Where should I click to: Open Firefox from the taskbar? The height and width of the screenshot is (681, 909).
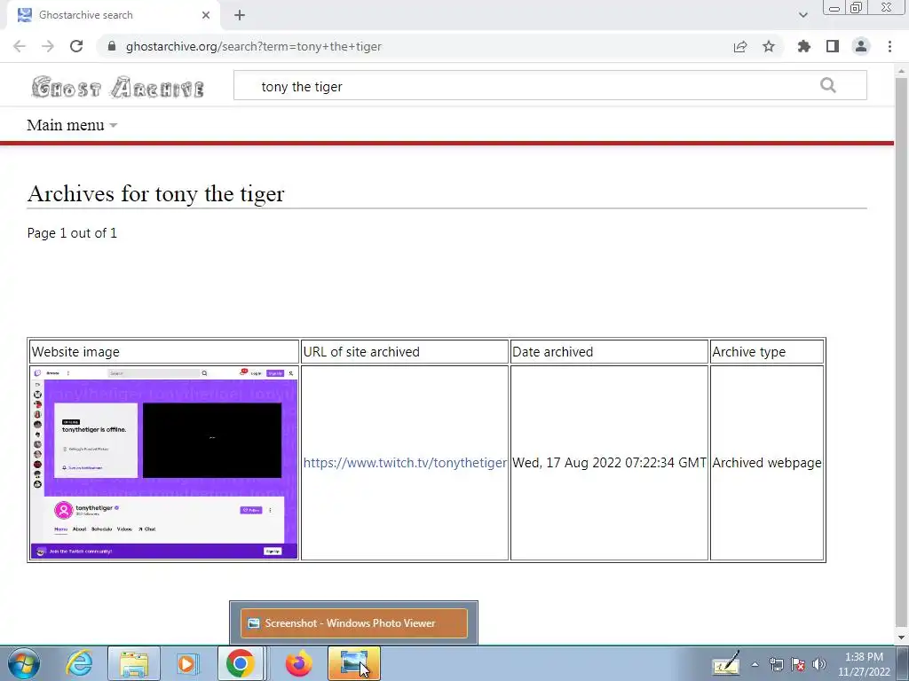298,663
